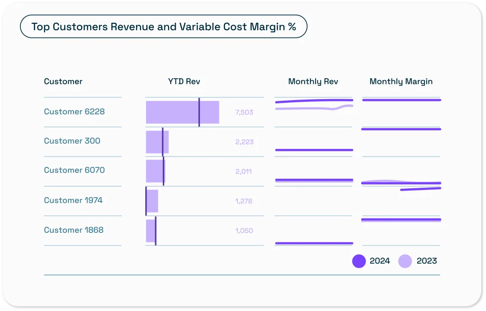Click the Customer 300 YTD revenue bar
This screenshot has height=311, width=486.
point(157,142)
